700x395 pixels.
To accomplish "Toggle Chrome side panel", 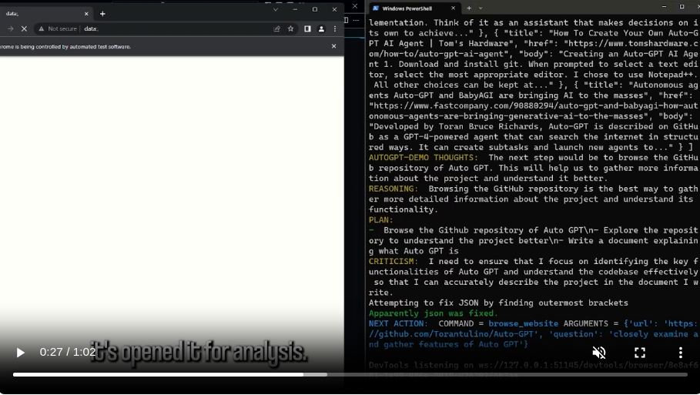I will (307, 28).
